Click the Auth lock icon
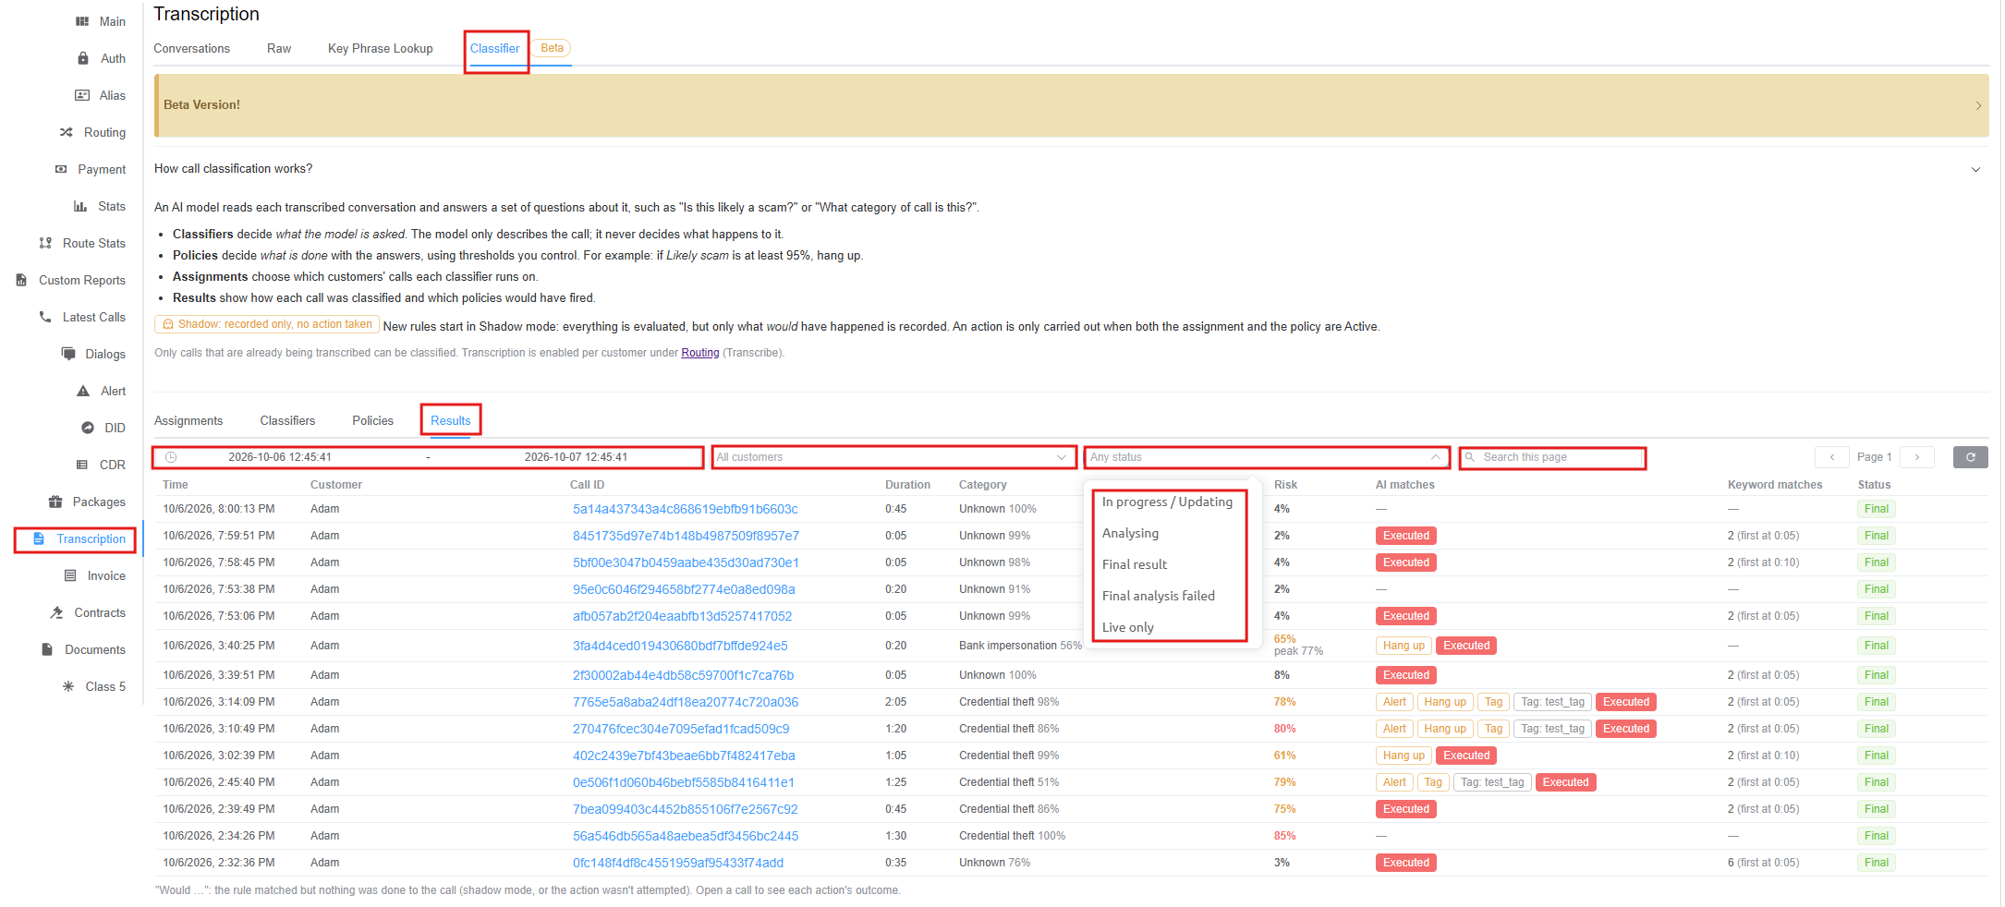The width and height of the screenshot is (2005, 907). (x=83, y=58)
